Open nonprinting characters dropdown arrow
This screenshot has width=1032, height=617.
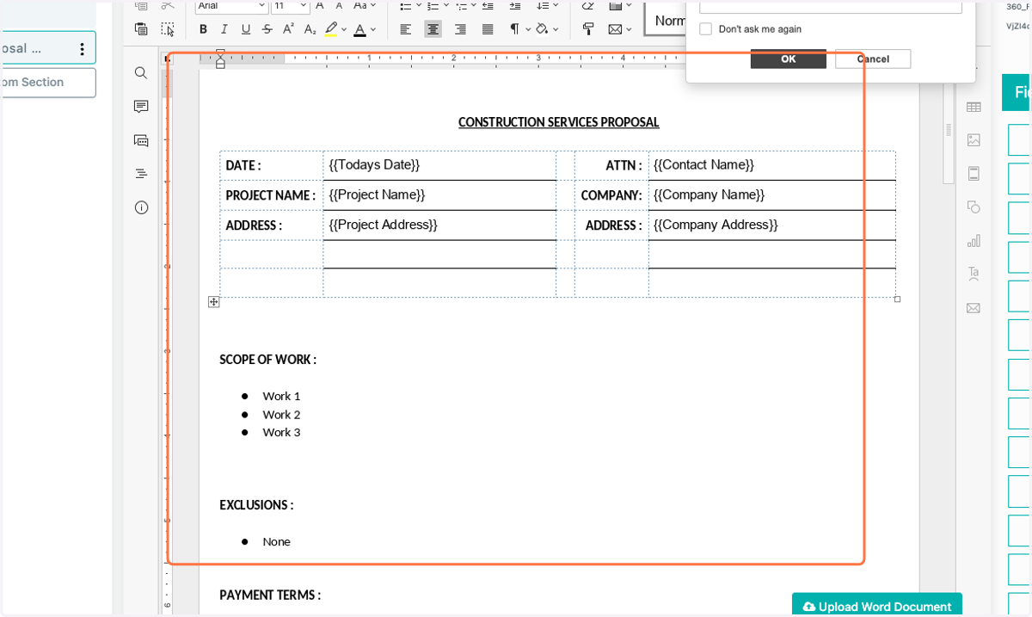click(527, 29)
